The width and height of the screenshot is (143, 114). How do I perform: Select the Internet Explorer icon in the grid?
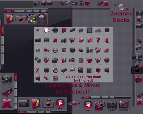click(x=38, y=50)
